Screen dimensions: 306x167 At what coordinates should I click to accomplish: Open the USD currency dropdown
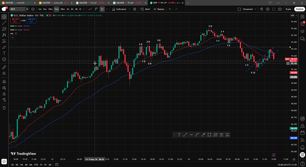coord(294,16)
